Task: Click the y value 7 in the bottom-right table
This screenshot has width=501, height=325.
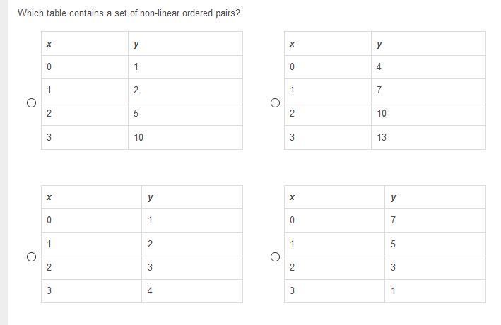Action: (393, 220)
